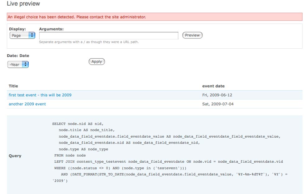Click the Query row label
Viewport: 305px width, 194px height.
(15, 156)
